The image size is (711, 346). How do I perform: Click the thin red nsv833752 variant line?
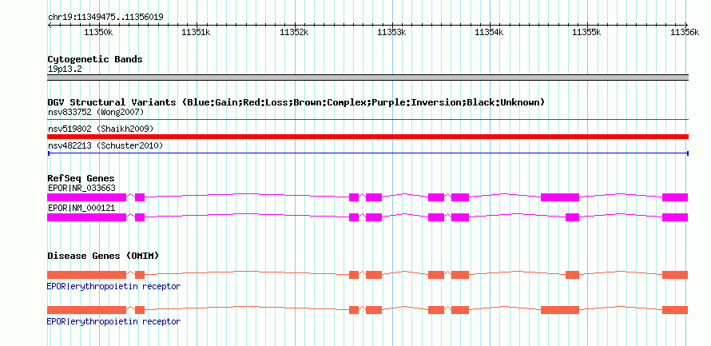click(367, 119)
